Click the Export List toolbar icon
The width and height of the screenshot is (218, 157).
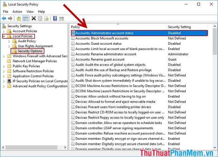point(46,18)
